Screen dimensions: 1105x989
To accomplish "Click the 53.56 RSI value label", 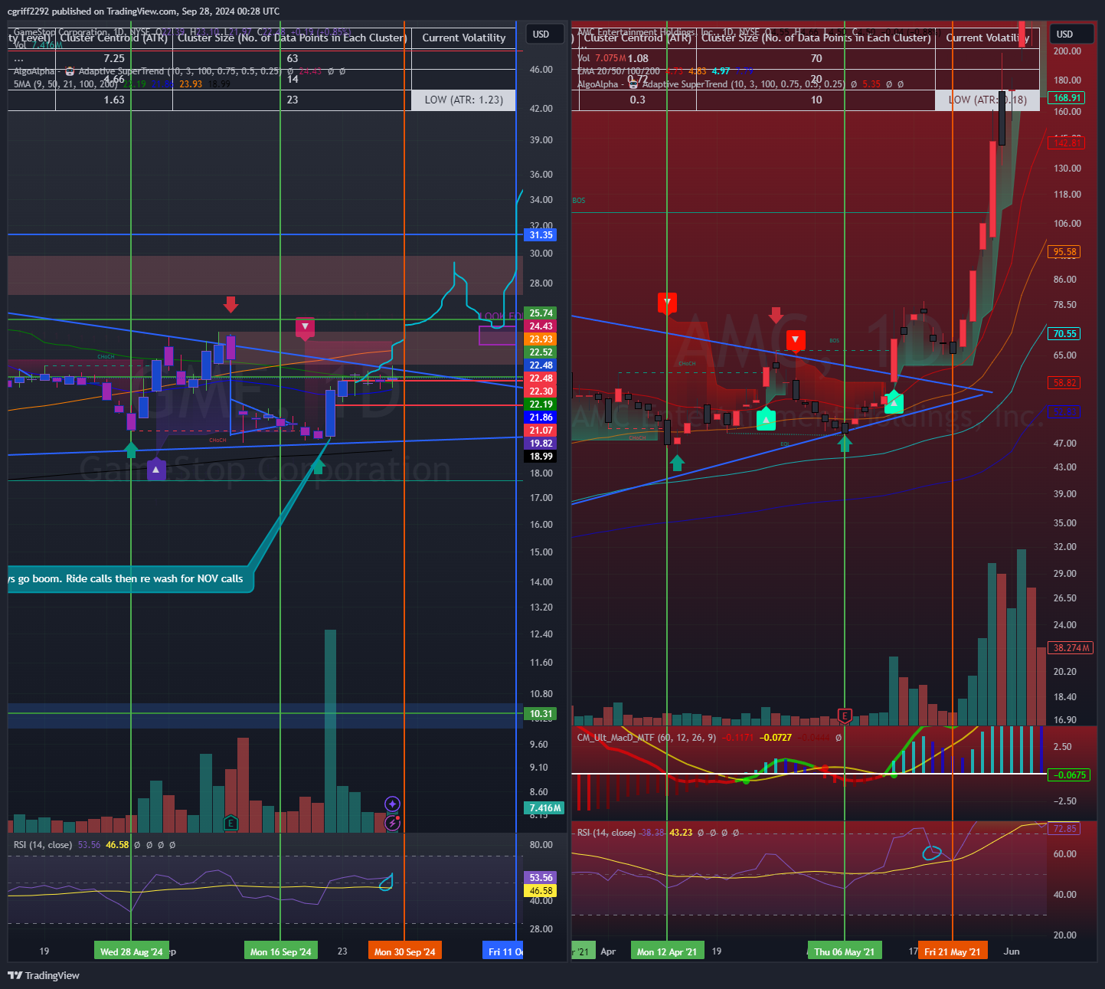I will pos(541,878).
